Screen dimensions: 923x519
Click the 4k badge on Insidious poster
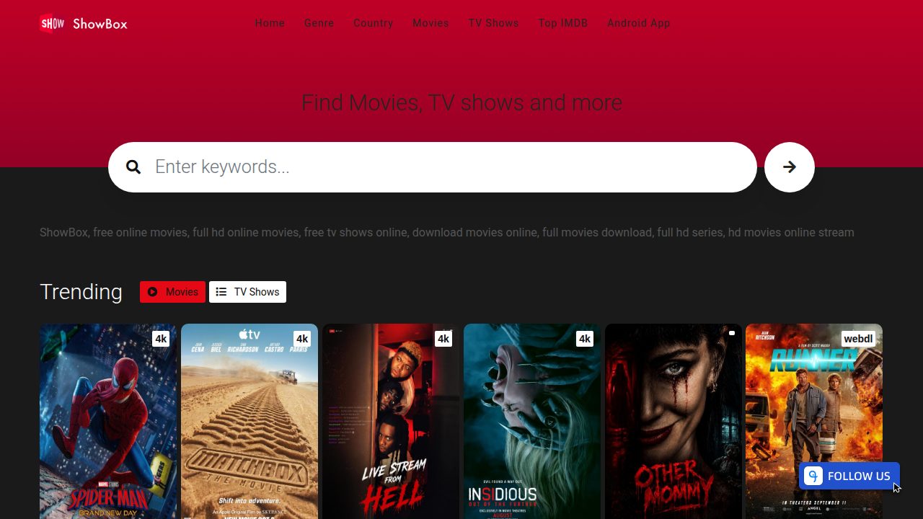coord(585,339)
